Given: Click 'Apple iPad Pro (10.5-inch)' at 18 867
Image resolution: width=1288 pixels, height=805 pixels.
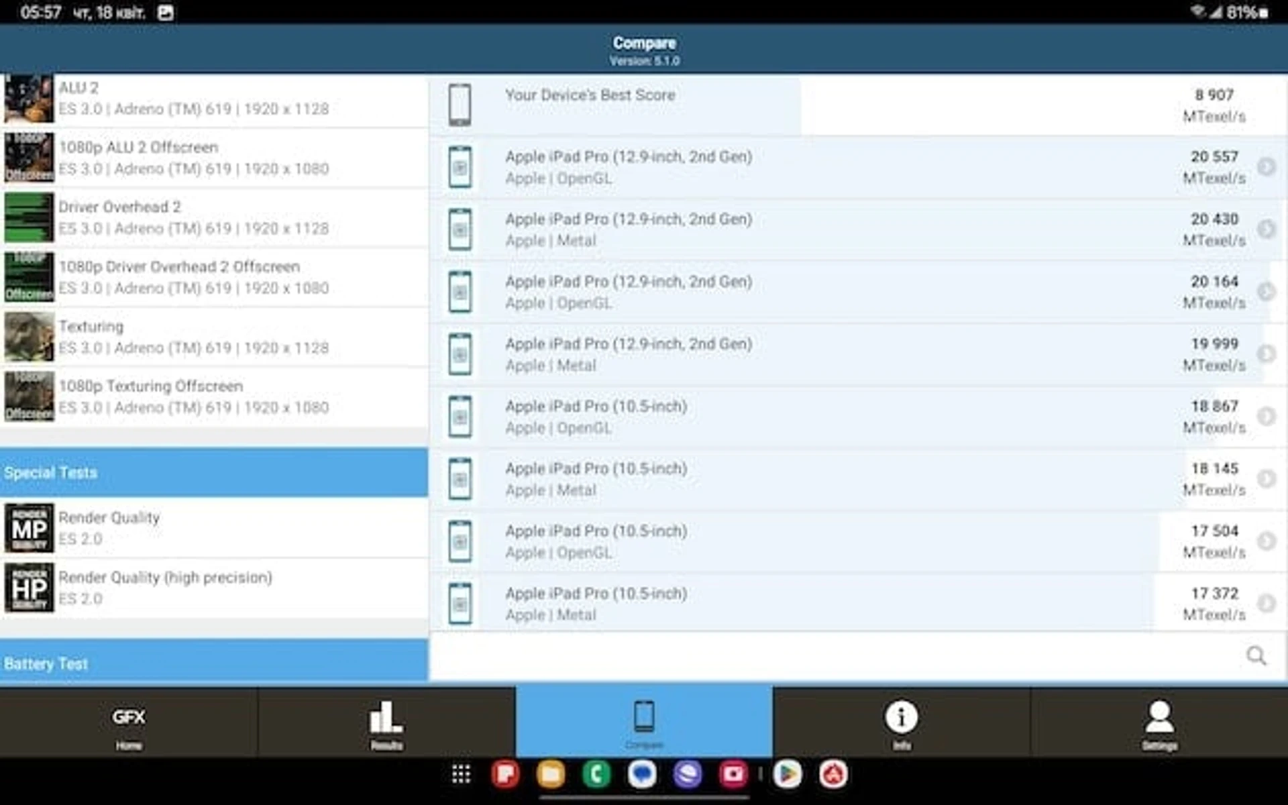Looking at the screenshot, I should pyautogui.click(x=596, y=407).
